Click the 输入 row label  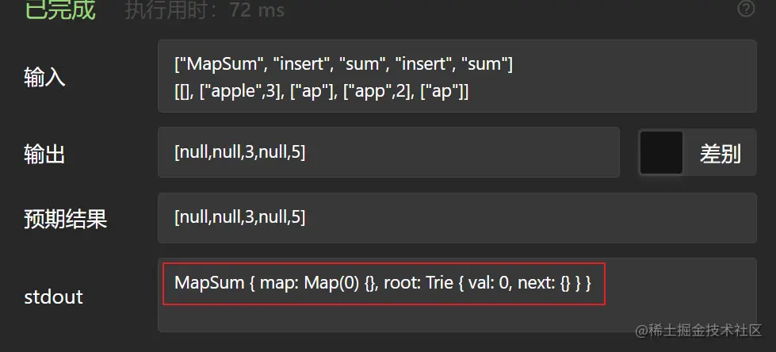tap(45, 78)
